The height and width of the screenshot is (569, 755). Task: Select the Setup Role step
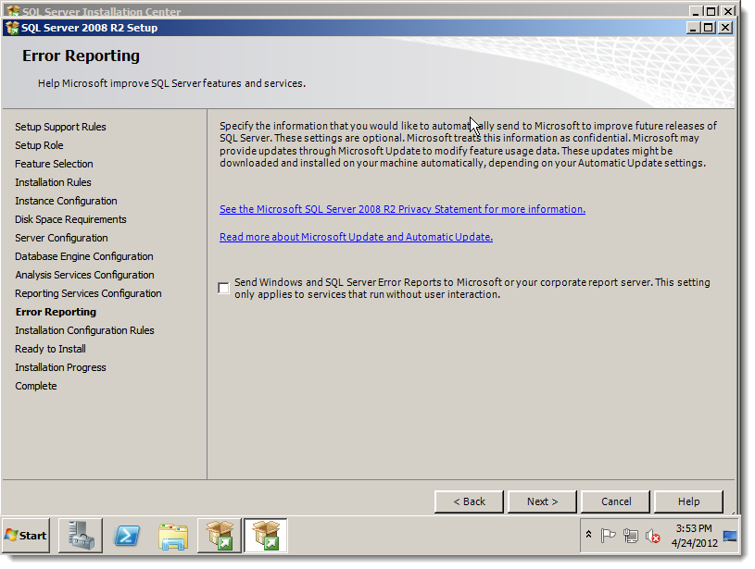pyautogui.click(x=39, y=145)
